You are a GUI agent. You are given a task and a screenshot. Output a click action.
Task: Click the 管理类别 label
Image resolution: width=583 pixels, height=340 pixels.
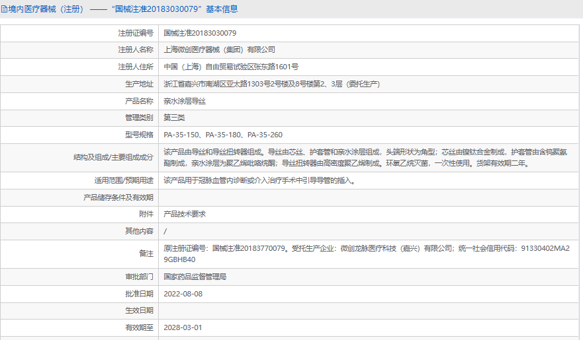(x=139, y=118)
